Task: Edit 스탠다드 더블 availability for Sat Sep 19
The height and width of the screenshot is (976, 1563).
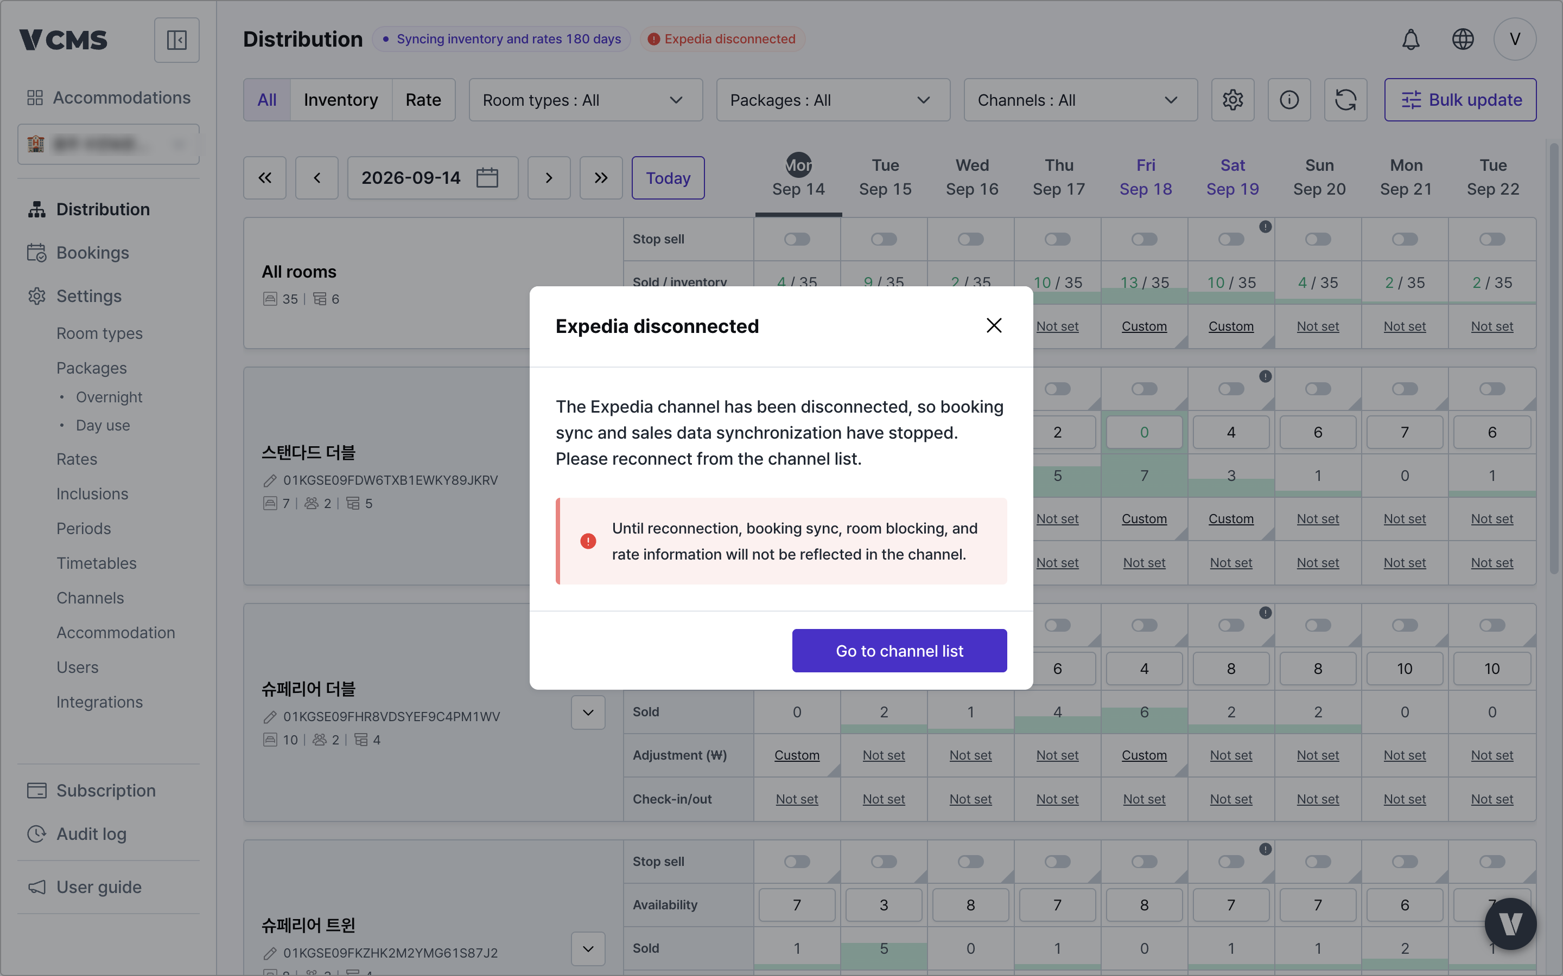Action: click(1231, 433)
